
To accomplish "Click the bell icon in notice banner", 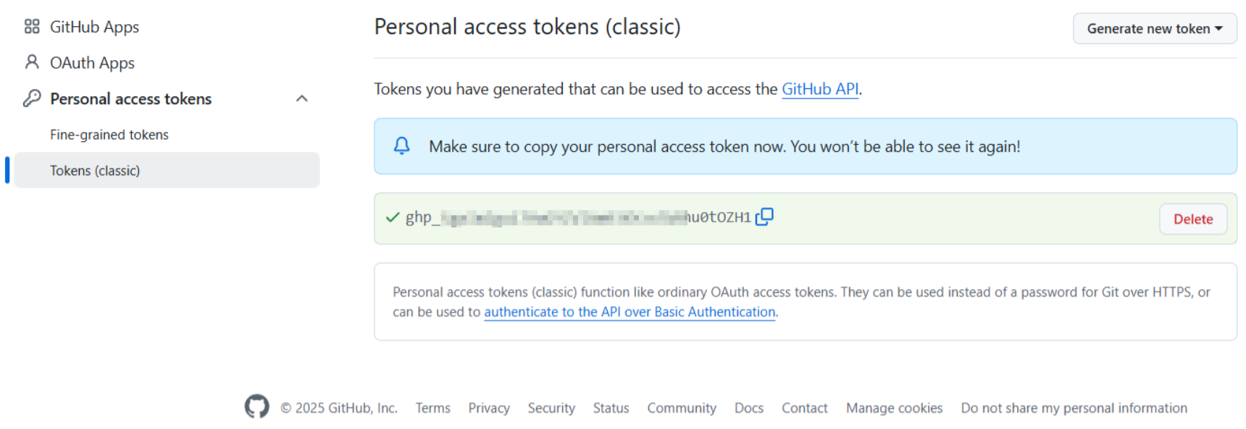I will [x=401, y=146].
